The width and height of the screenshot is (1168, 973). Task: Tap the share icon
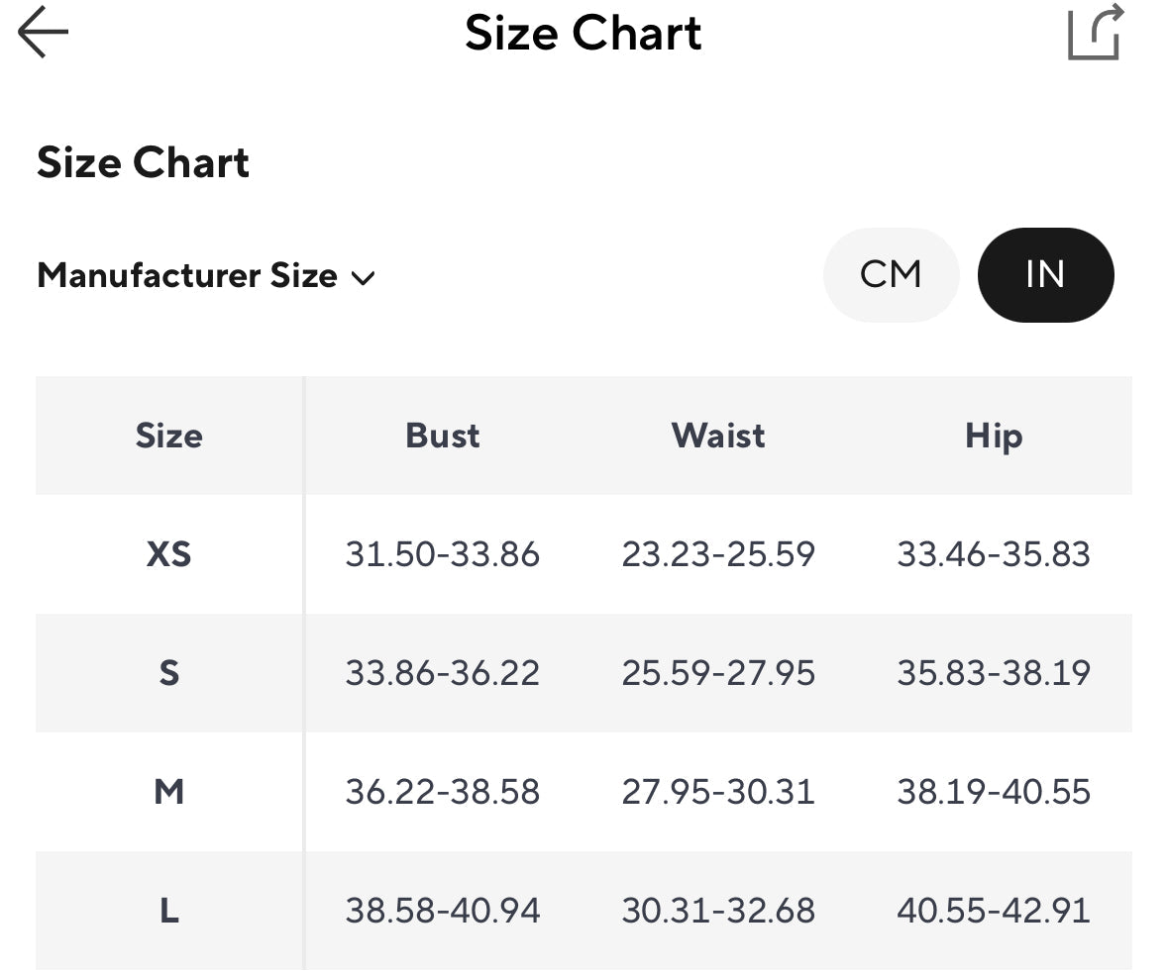click(x=1095, y=33)
